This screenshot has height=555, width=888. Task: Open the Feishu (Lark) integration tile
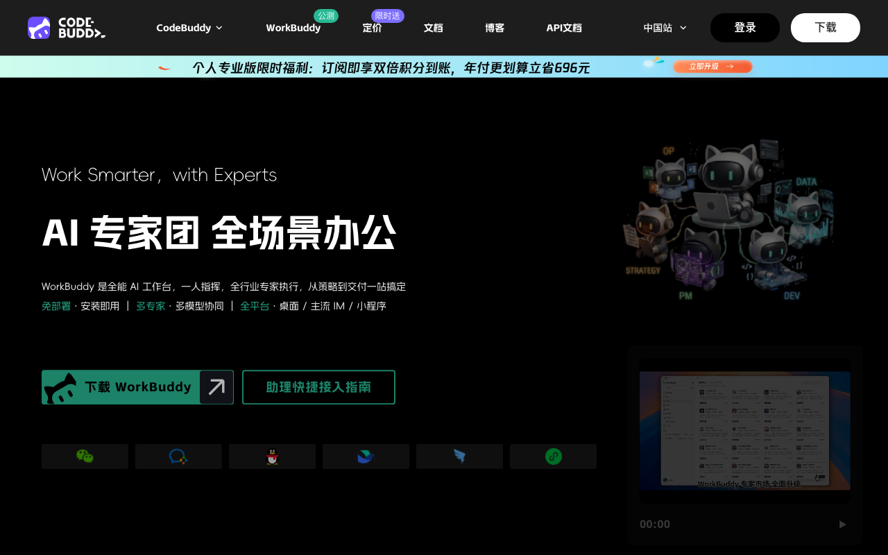[366, 456]
